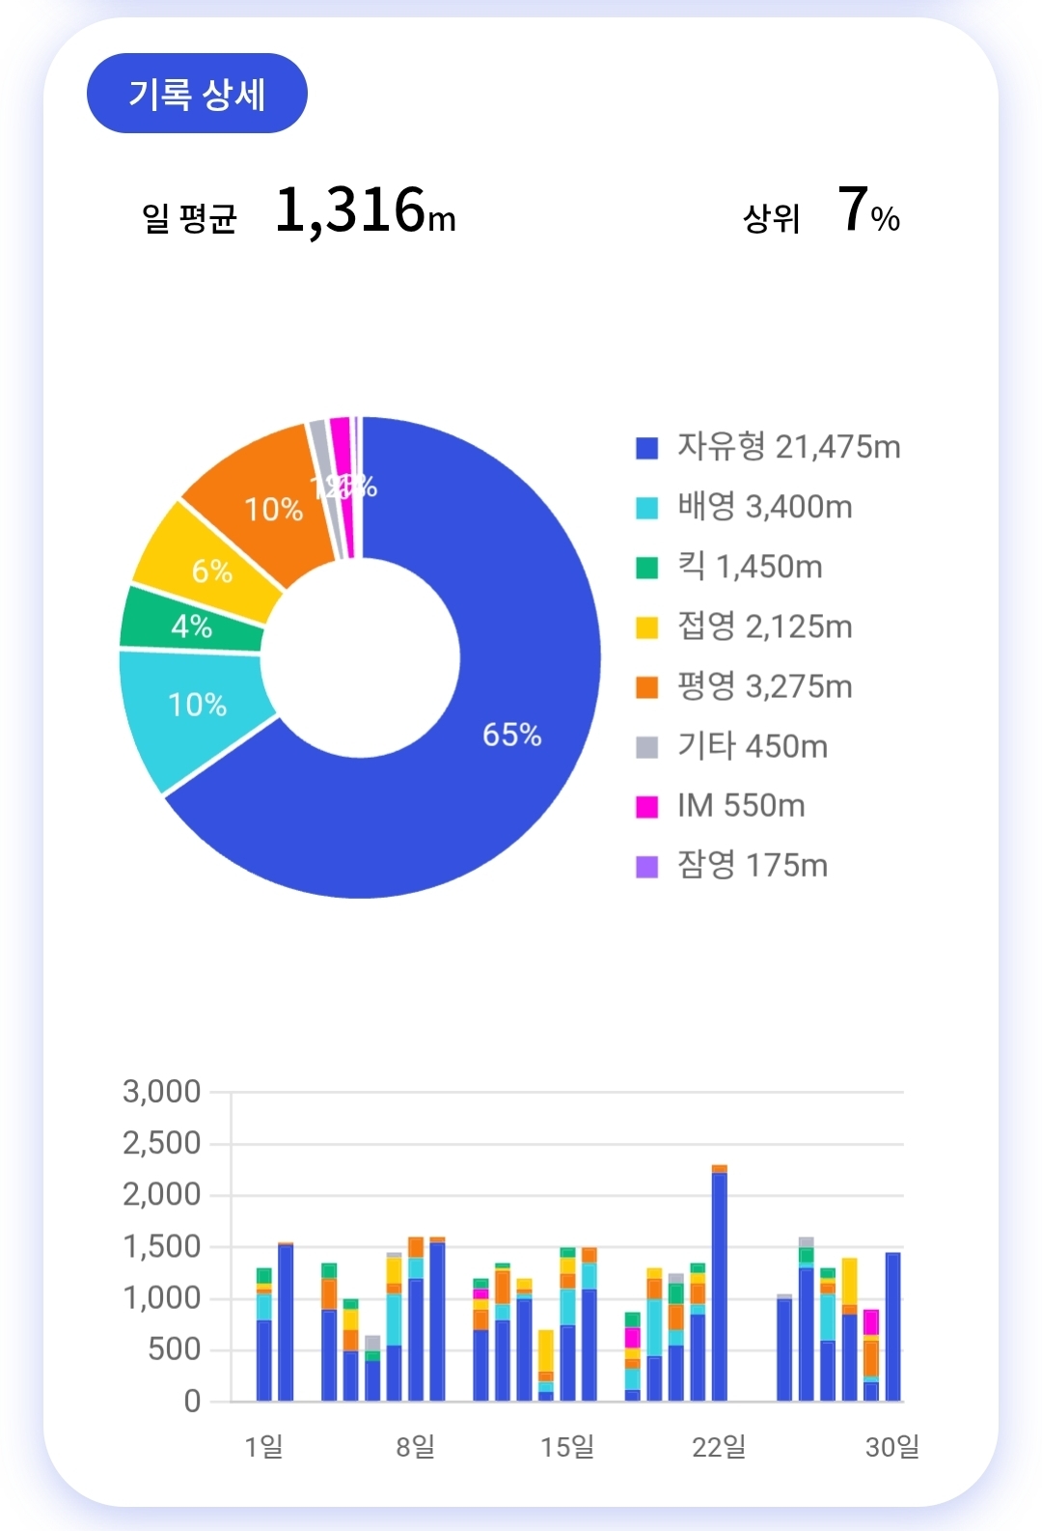This screenshot has height=1531, width=1042.
Task: Select the 15일 x-axis label
Action: [567, 1446]
